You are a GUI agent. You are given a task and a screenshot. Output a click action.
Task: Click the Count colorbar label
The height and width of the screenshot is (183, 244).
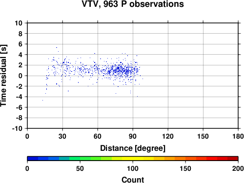[x=133, y=180]
